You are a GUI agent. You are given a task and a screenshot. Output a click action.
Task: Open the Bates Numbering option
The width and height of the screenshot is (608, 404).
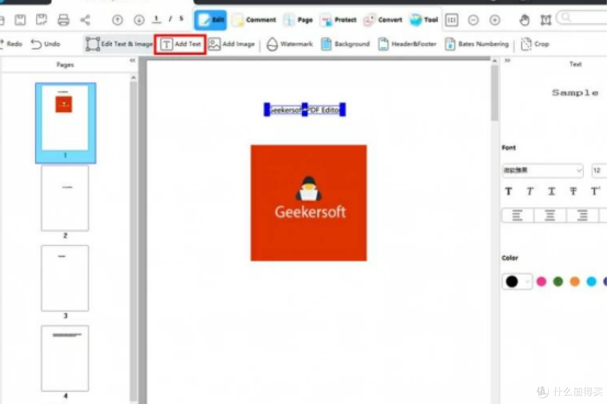click(477, 44)
